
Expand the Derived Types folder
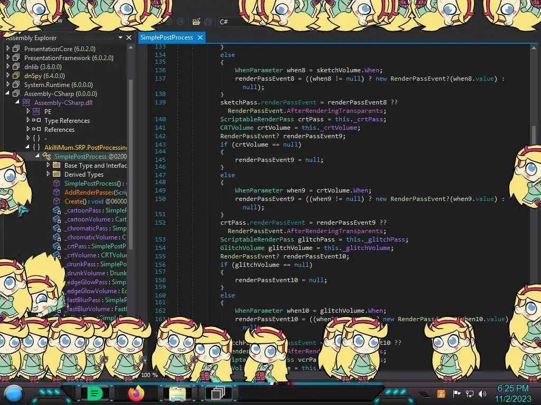48,174
